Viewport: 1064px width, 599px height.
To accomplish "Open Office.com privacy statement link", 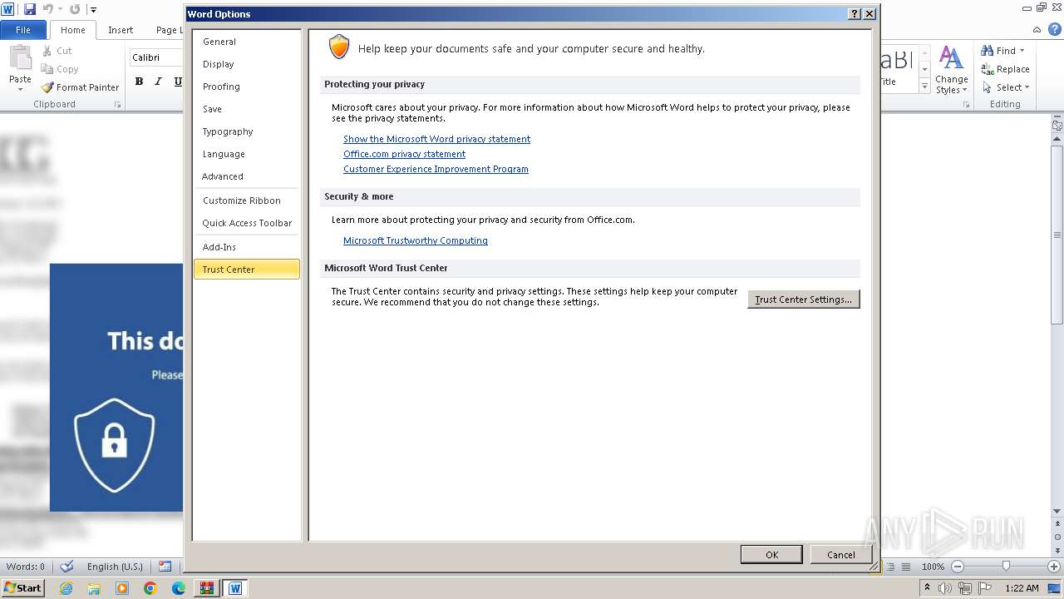I will click(x=404, y=154).
